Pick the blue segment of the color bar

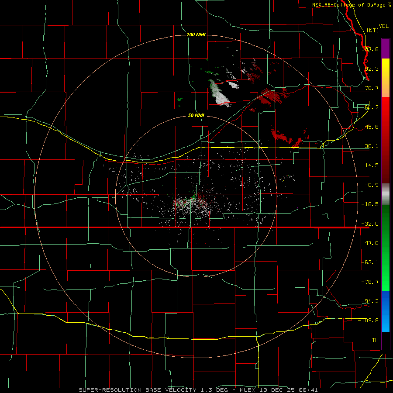pyautogui.click(x=386, y=311)
